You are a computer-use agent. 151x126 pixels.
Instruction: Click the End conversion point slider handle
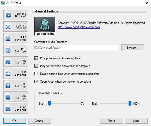point(130,103)
